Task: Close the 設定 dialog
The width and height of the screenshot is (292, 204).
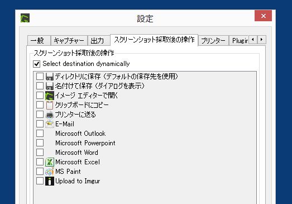Action: (263, 16)
